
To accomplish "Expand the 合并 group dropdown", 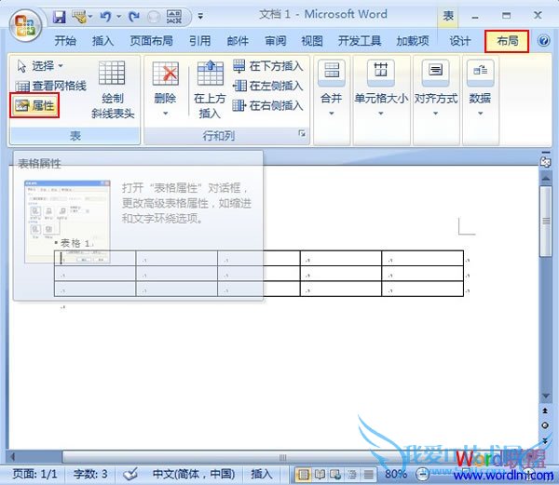I will click(x=332, y=89).
